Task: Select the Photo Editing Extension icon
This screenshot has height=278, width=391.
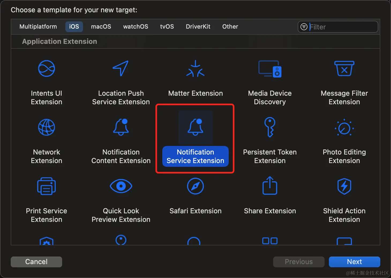Action: tap(344, 128)
